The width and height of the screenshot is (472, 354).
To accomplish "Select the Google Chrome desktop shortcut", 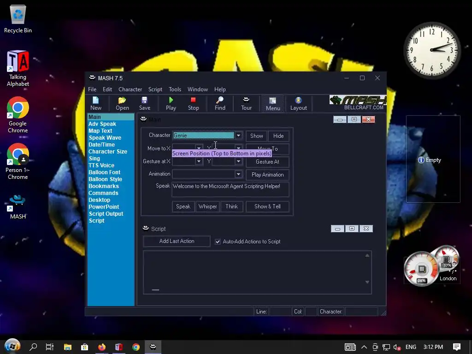I will pyautogui.click(x=18, y=115).
